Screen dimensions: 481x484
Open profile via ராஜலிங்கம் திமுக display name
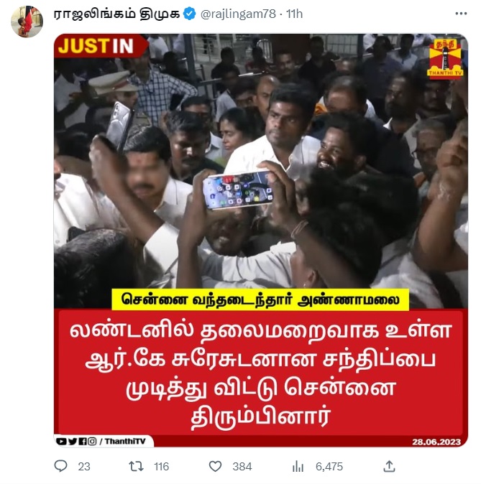tap(117, 14)
